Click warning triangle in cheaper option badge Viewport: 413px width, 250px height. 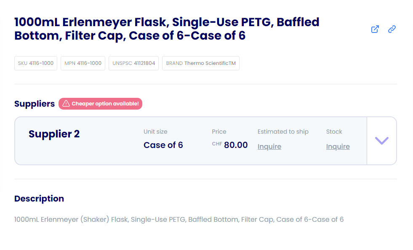click(66, 104)
